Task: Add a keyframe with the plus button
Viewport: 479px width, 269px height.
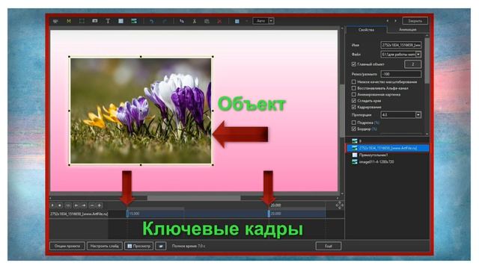Action: pyautogui.click(x=100, y=205)
